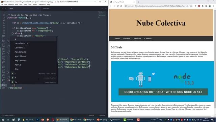This screenshot has width=216, height=122.
Task: Click the Servicios link in page menu
Action: (137, 39)
